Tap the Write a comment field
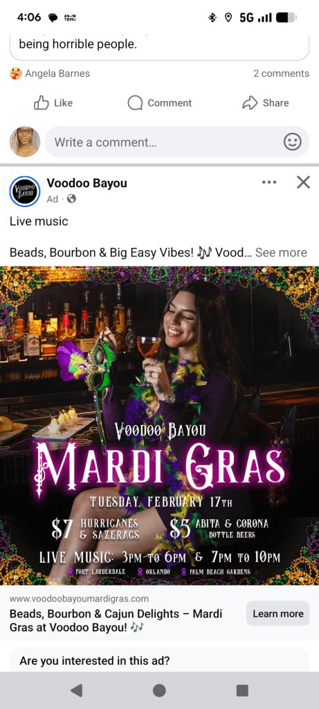Image resolution: width=319 pixels, height=709 pixels. coord(177,142)
